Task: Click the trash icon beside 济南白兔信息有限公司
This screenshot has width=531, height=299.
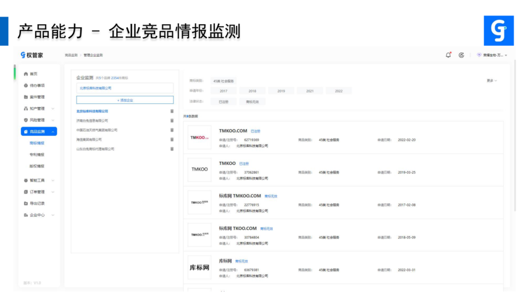Action: tap(172, 120)
